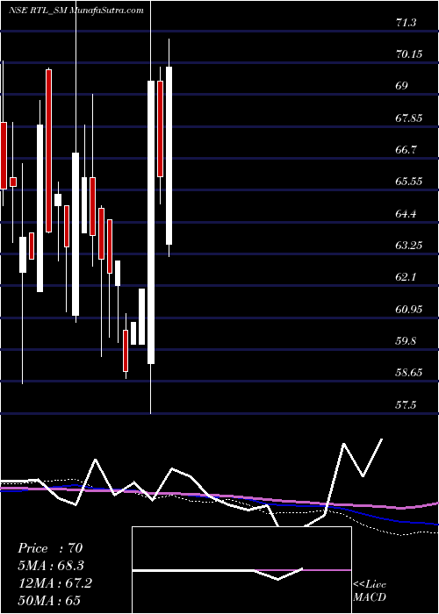Click the lowest red candlestick near 59.8
This screenshot has width=439, height=614.
coord(126,351)
